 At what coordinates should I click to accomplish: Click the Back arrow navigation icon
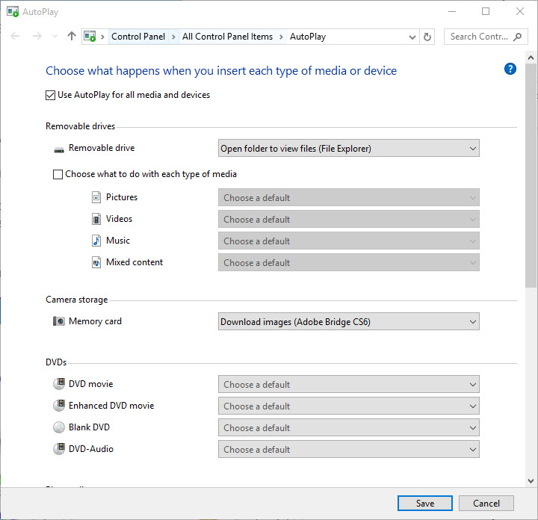point(16,37)
